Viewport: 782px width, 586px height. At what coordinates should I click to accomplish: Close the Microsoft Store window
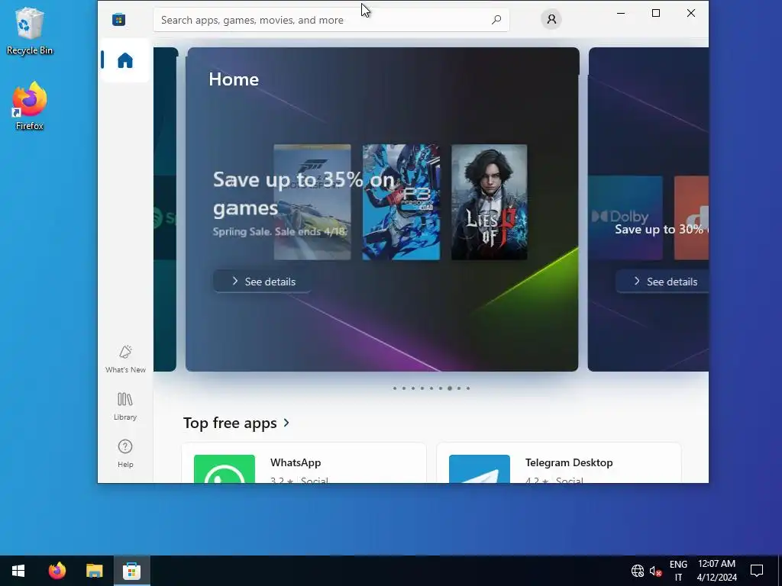690,13
